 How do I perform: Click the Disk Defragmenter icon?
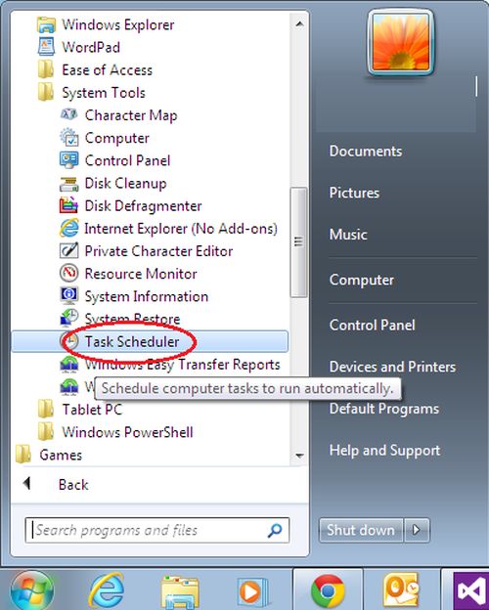pos(68,205)
